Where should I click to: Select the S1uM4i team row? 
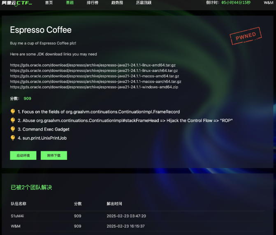tap(137, 216)
